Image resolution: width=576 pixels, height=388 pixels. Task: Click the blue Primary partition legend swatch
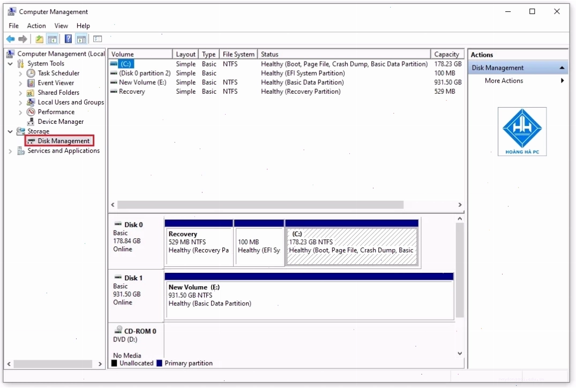(159, 363)
